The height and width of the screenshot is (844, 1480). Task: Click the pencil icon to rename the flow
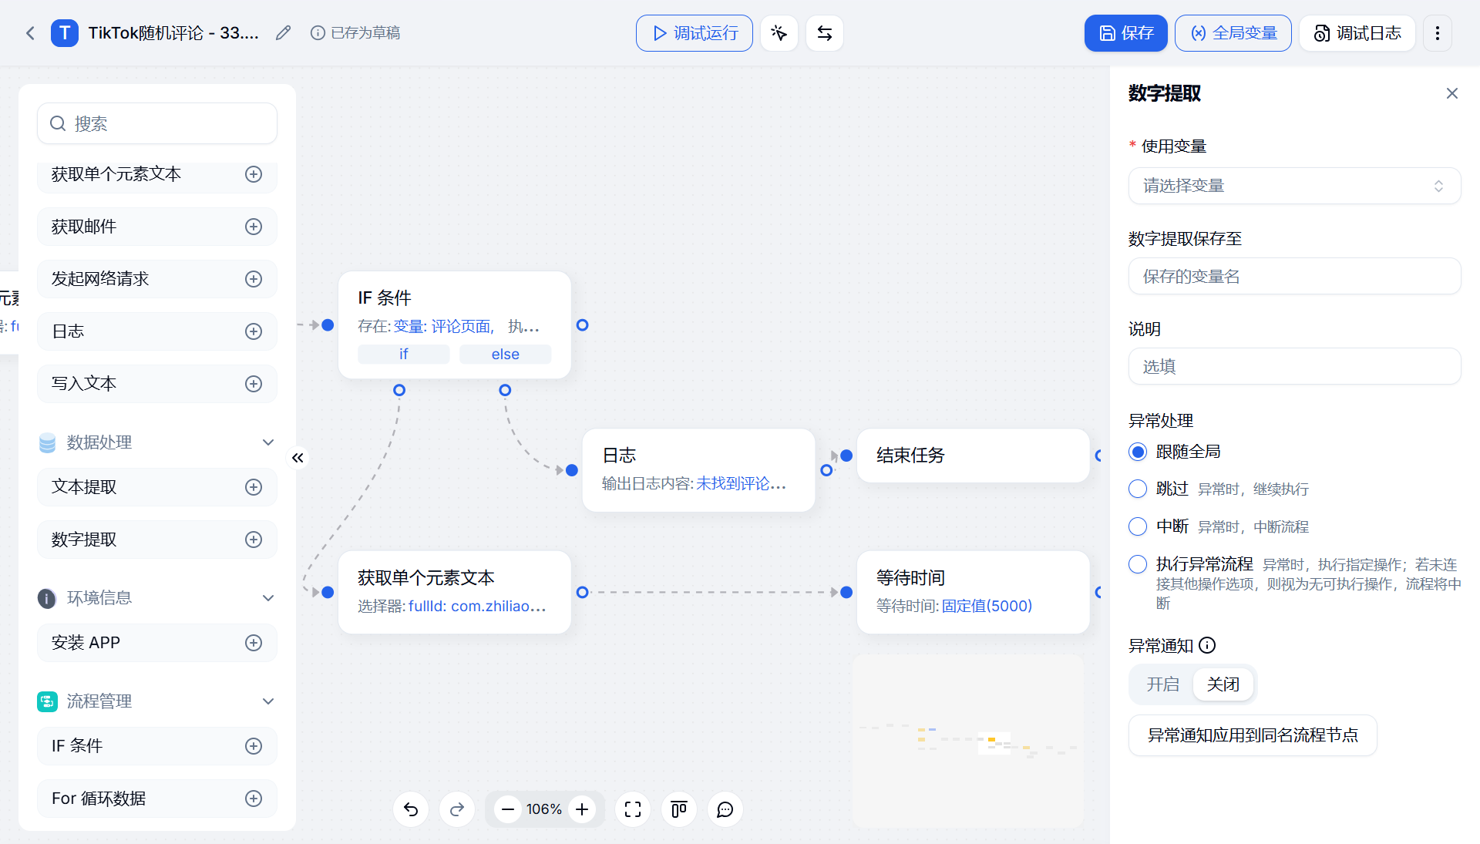283,33
